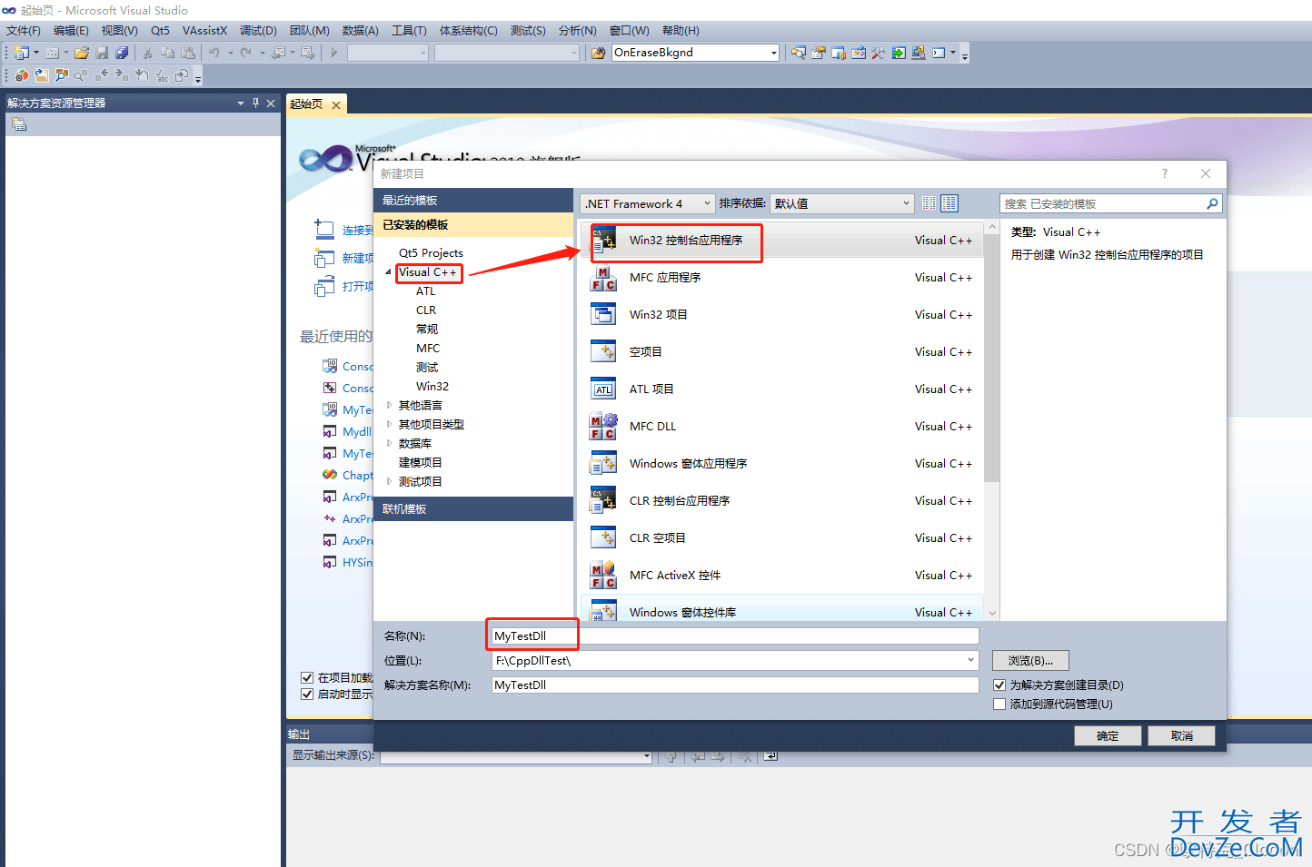Select the CLR category in template tree
Screen dimensions: 1312x867
[426, 310]
